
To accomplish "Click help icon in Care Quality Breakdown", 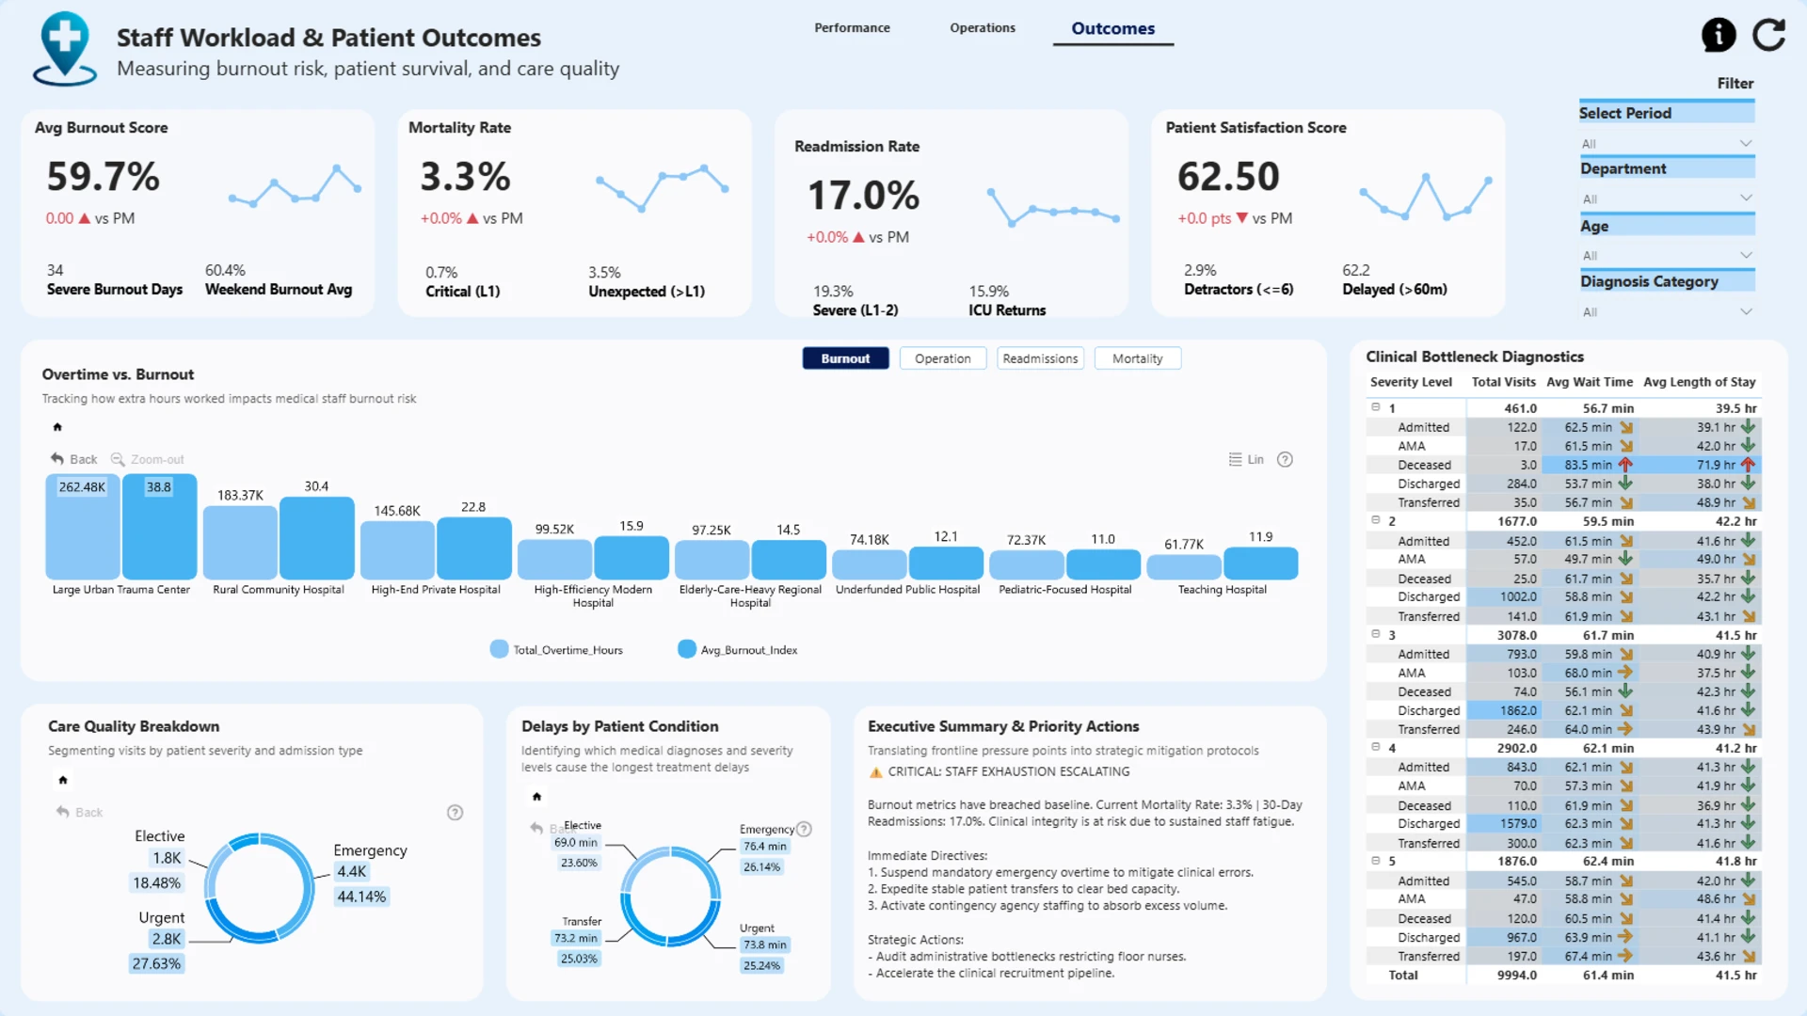I will pyautogui.click(x=455, y=812).
